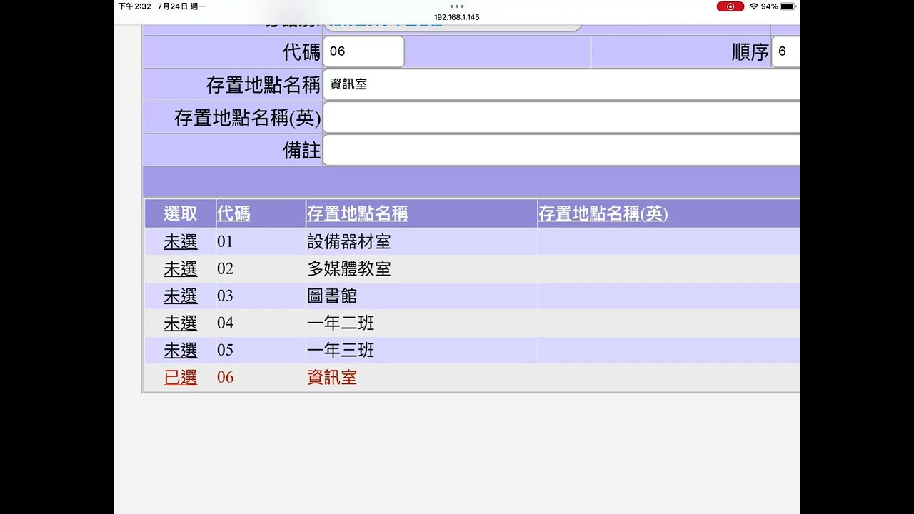Click code 03 in the table

click(x=225, y=296)
